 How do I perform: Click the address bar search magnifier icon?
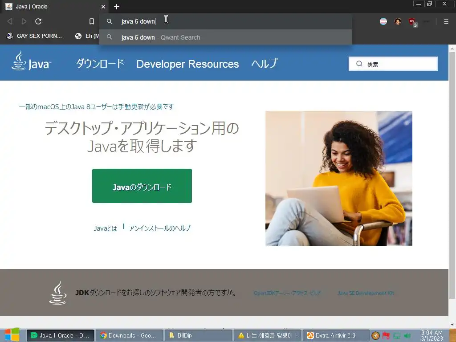[x=110, y=21]
